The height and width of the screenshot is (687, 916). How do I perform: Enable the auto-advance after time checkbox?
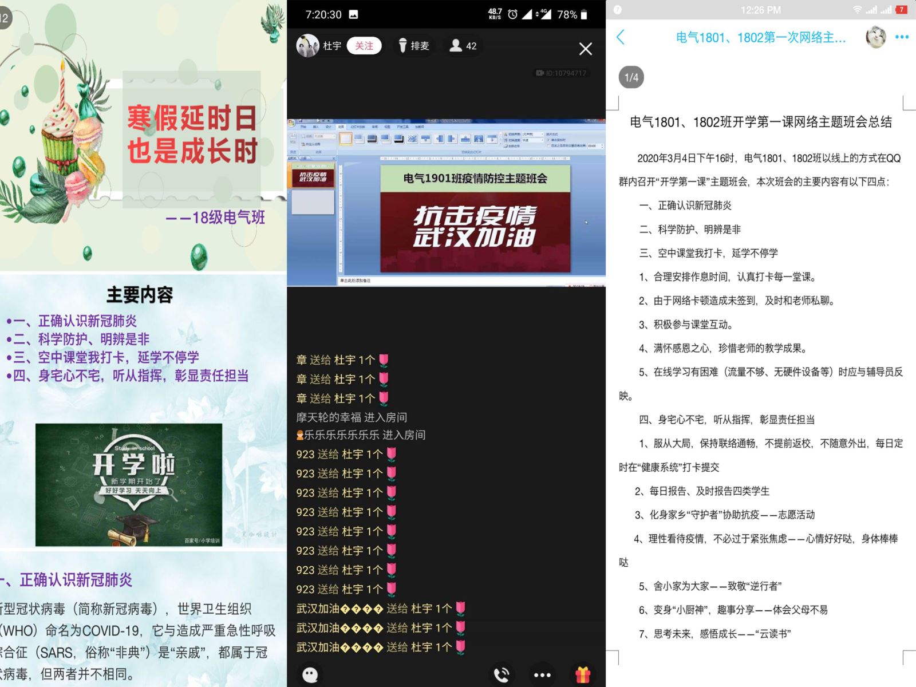pos(548,146)
